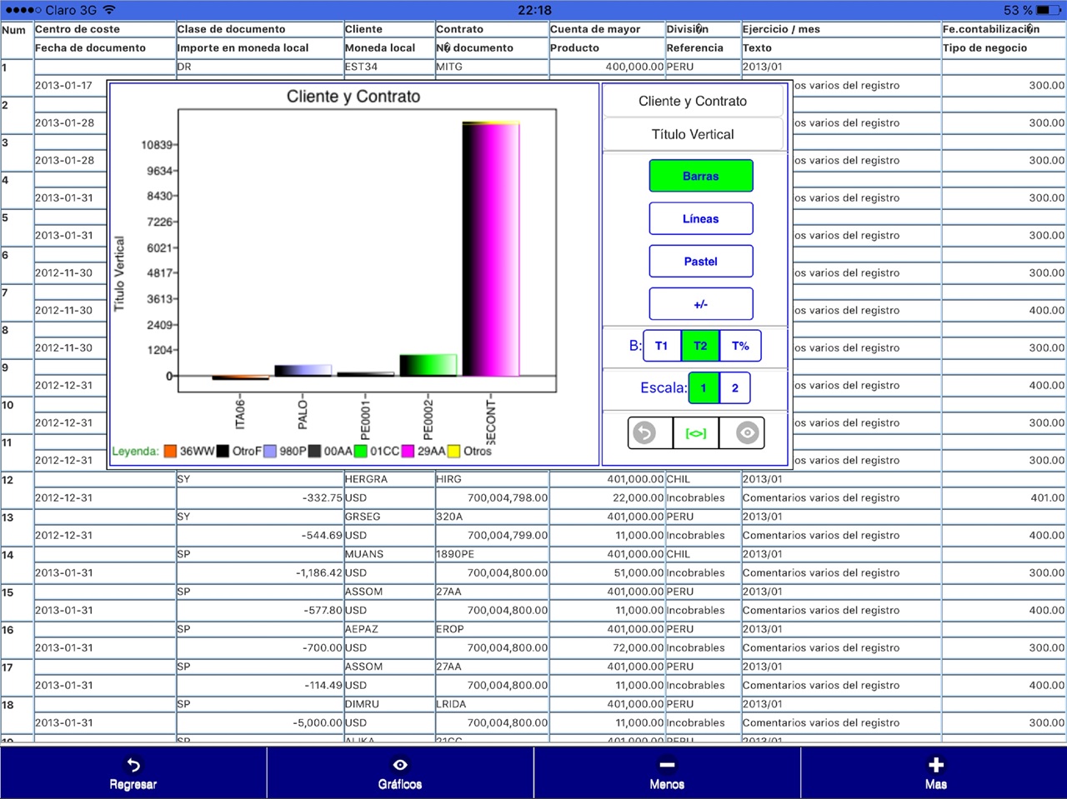Viewport: 1067px width, 799px height.
Task: Tap the Claro 3G carrier label
Action: pos(71,10)
